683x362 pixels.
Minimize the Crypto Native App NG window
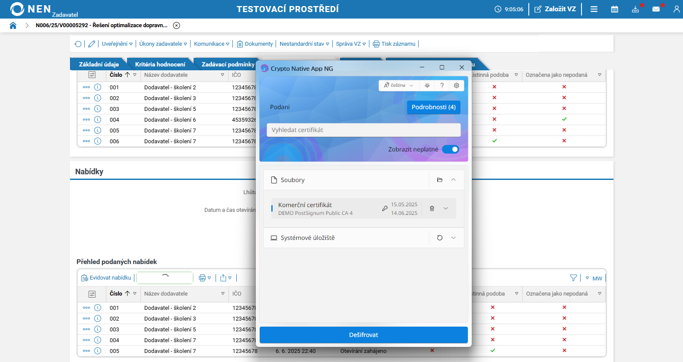pyautogui.click(x=422, y=67)
